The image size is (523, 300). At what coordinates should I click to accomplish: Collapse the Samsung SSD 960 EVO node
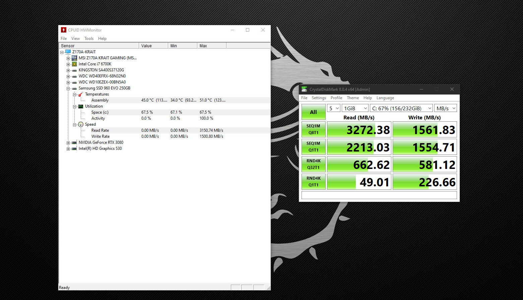coord(68,88)
